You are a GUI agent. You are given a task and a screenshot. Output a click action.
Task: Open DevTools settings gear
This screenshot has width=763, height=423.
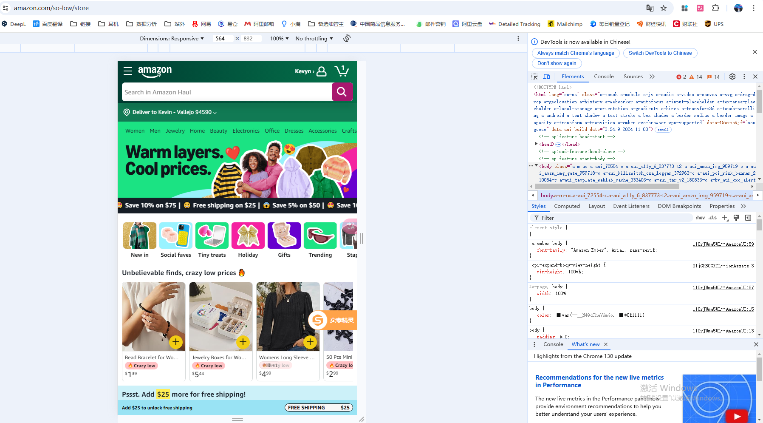click(732, 77)
